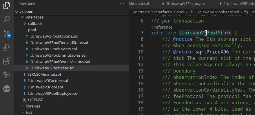Open the Remote Explorer view icon

click(x=7, y=75)
